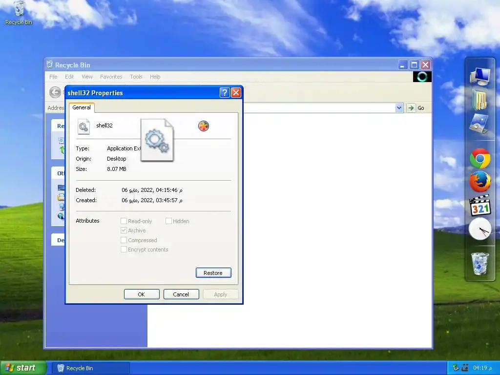Open the View menu
The height and width of the screenshot is (375, 500).
pyautogui.click(x=87, y=77)
